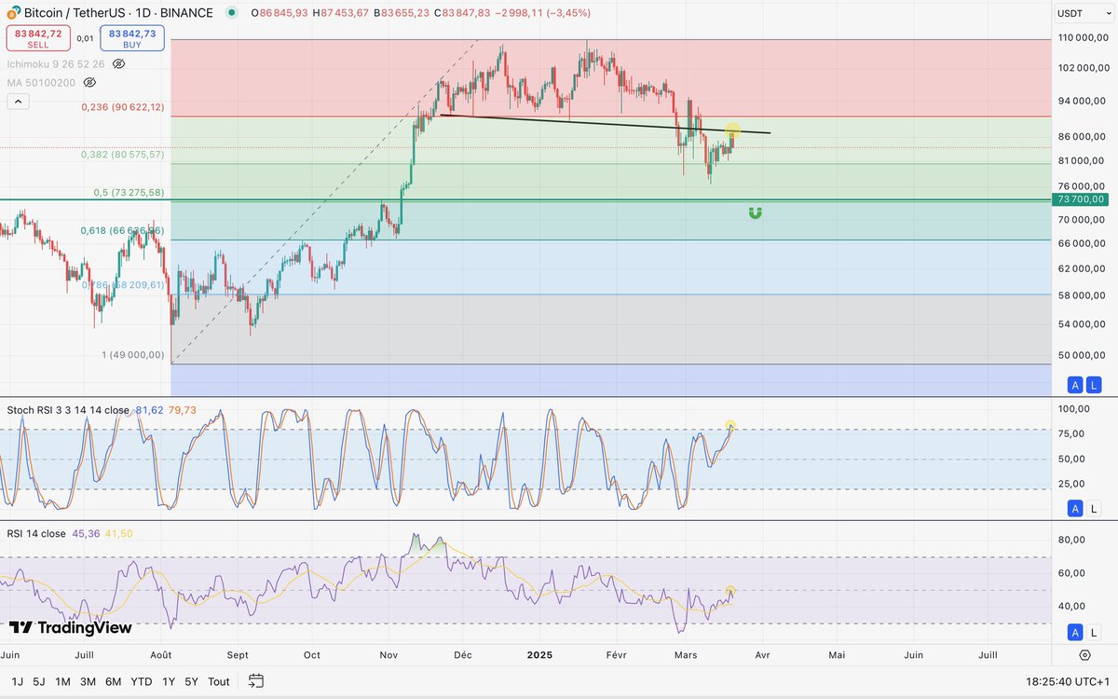Click the yellow circle on RSI line
The width and height of the screenshot is (1118, 699).
(730, 591)
